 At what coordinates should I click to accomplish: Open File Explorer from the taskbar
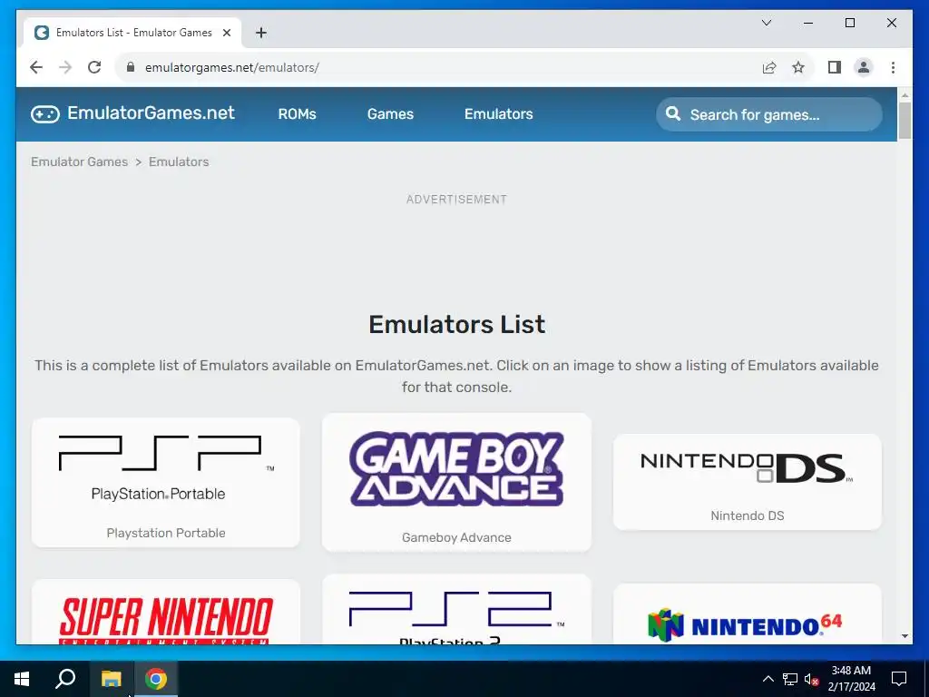111,679
